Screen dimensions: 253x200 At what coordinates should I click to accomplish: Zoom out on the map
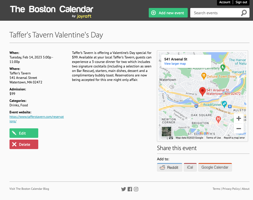click(239, 128)
